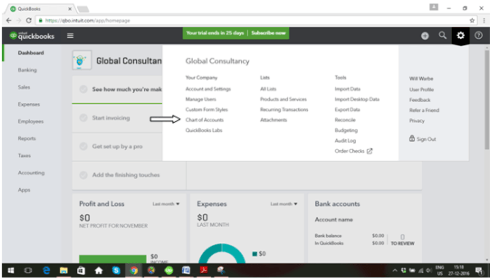Click the QuickBooks logo

[x=32, y=36]
